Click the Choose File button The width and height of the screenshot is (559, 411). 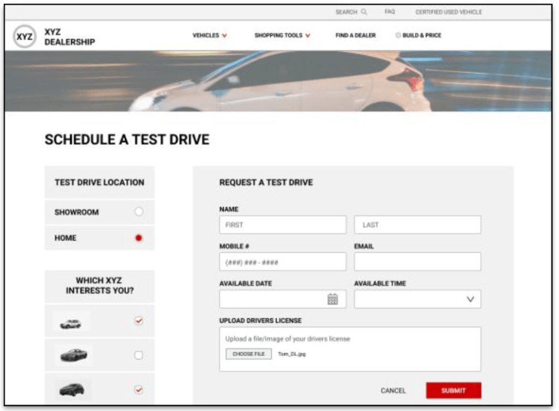248,354
